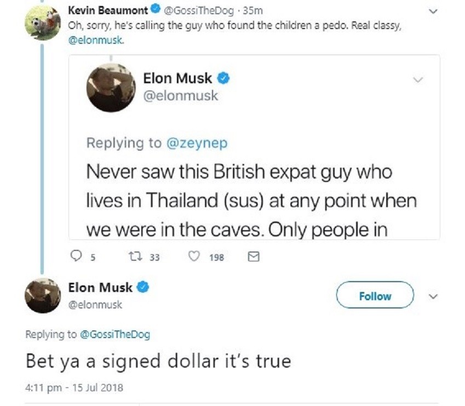Screen dimensions: 465x406
Task: Open Elon Musk avatar in quoted tweet
Action: tap(111, 87)
